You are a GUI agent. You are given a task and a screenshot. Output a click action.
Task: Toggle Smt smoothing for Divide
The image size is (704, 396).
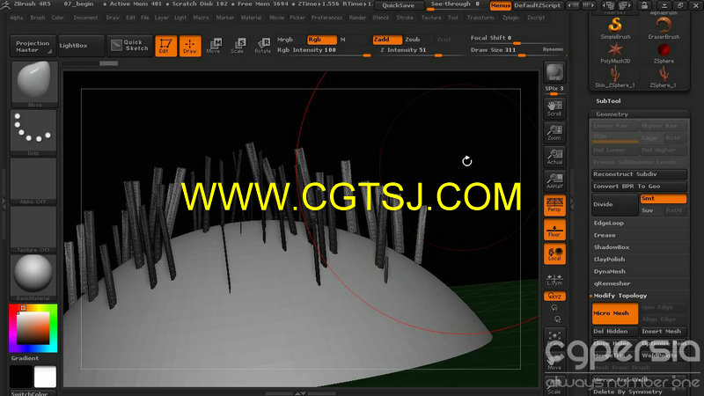(664, 199)
